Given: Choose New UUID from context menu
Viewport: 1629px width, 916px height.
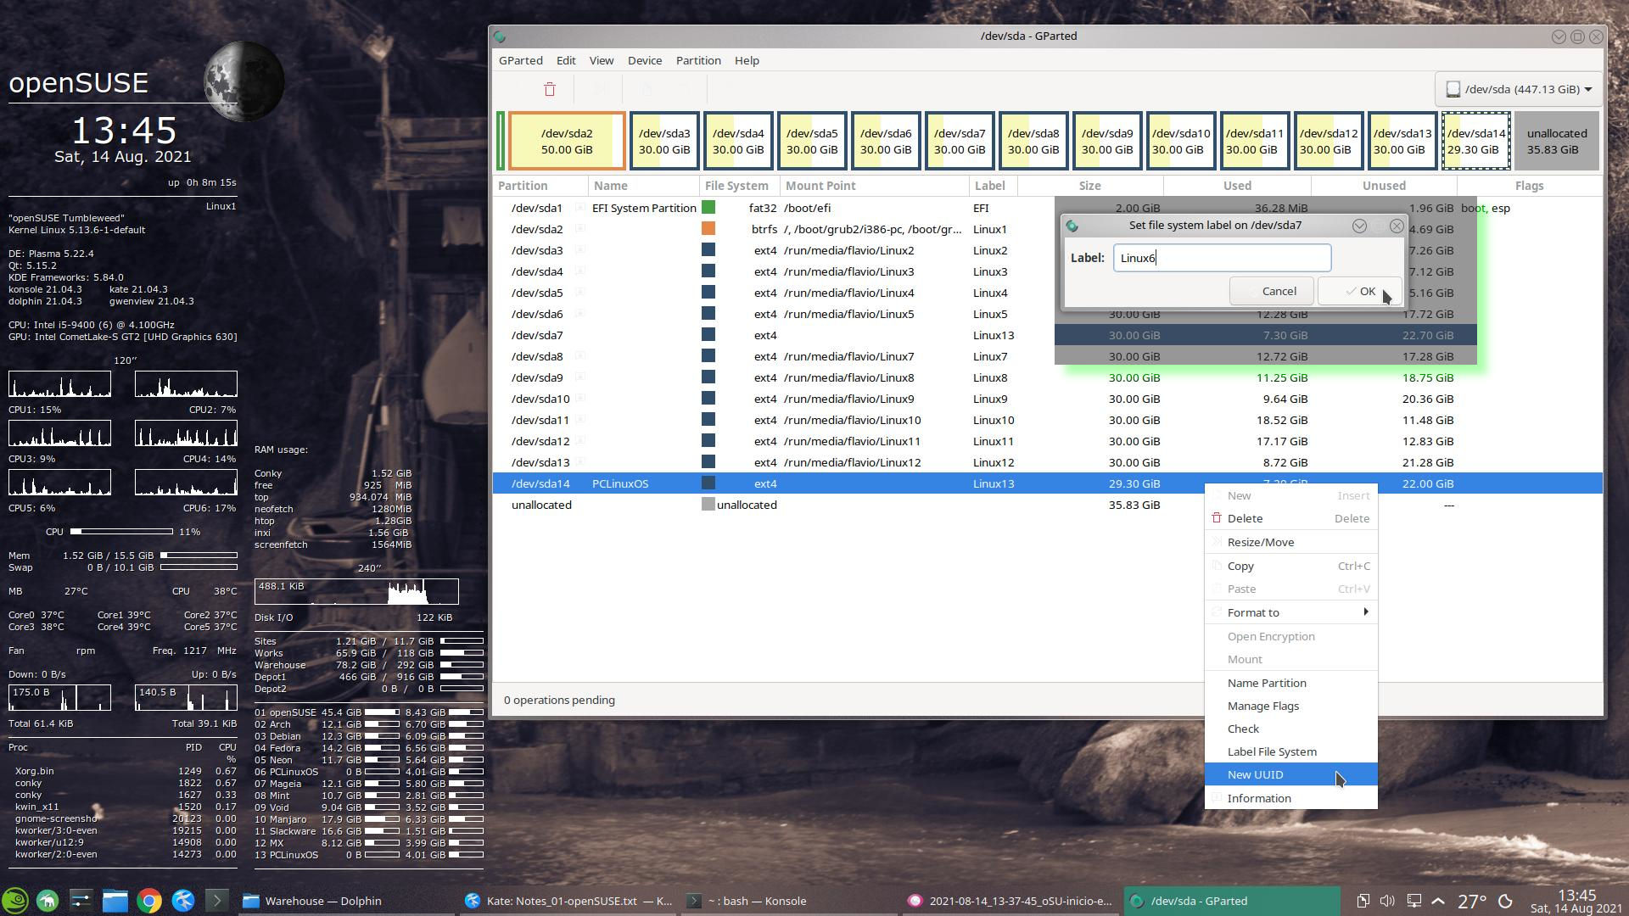Looking at the screenshot, I should [x=1290, y=774].
